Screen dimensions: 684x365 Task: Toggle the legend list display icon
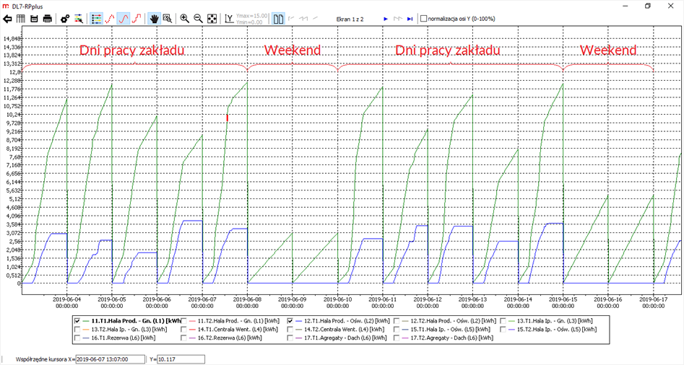coord(96,19)
